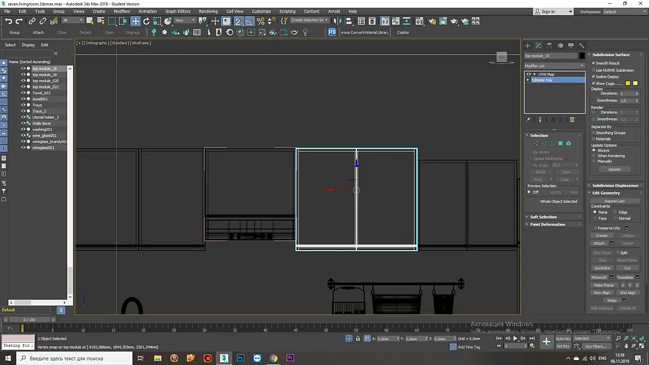Image resolution: width=649 pixels, height=365 pixels.
Task: Click the MSmooth button
Action: [599, 278]
